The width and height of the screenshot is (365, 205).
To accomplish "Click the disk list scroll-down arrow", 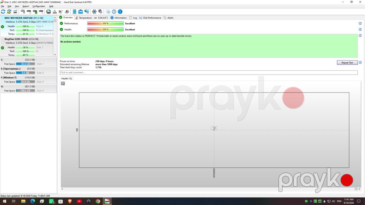I will tap(55, 55).
